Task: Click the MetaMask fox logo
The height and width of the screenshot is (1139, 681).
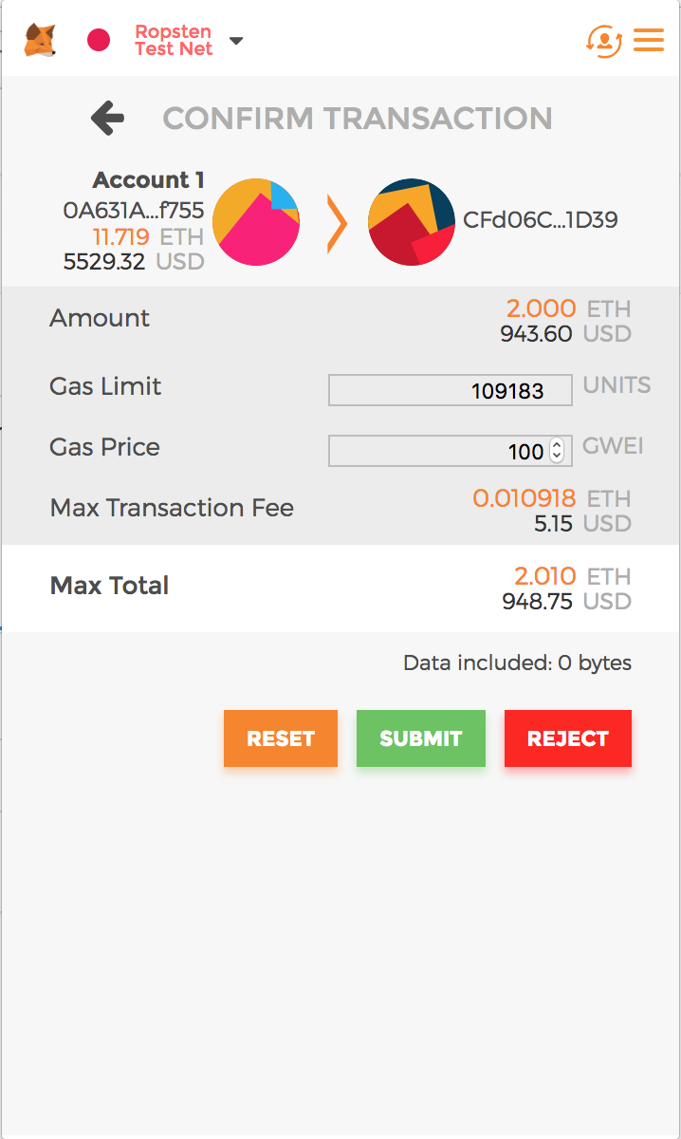Action: click(40, 40)
